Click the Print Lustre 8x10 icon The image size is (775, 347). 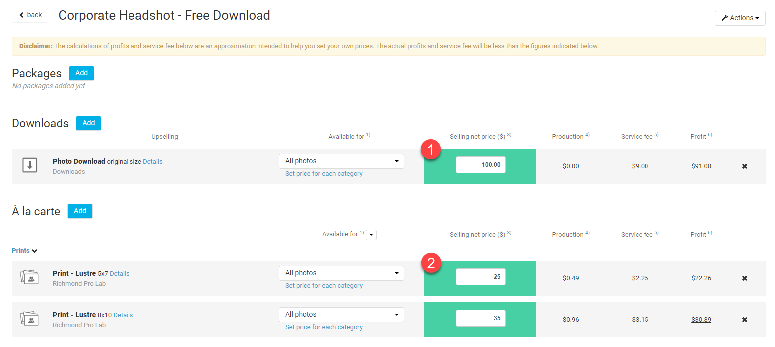click(x=29, y=319)
